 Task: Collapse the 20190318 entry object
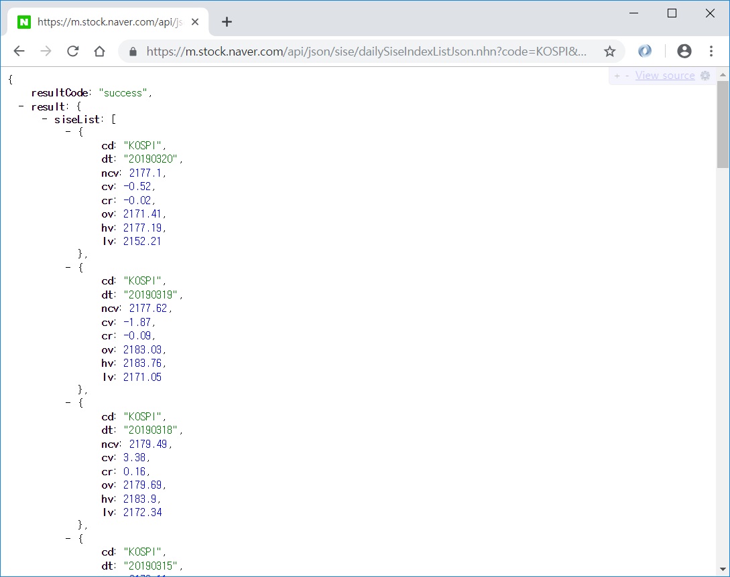click(x=68, y=403)
